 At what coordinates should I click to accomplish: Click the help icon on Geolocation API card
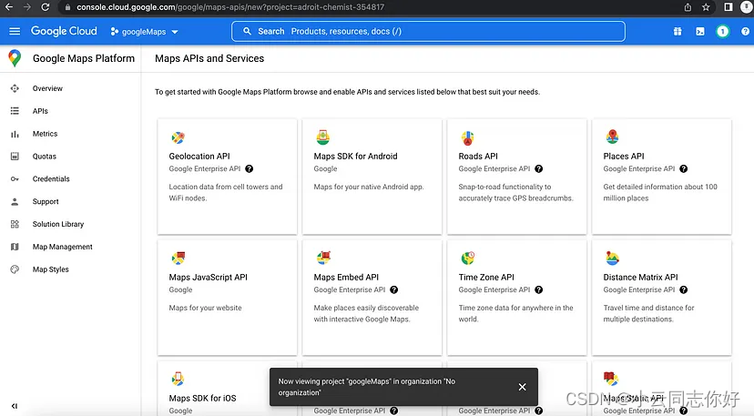(250, 168)
